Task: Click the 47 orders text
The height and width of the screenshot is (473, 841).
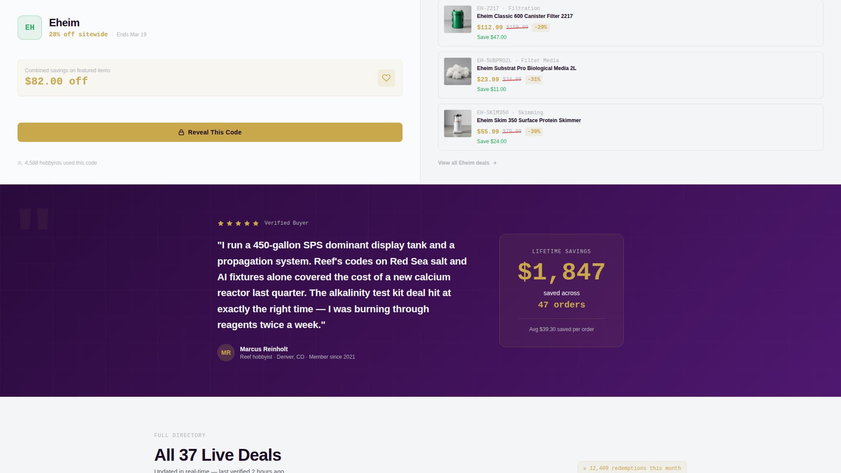Action: 562,305
